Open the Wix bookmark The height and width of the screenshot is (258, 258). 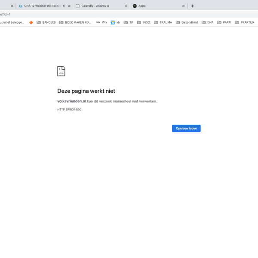click(101, 22)
